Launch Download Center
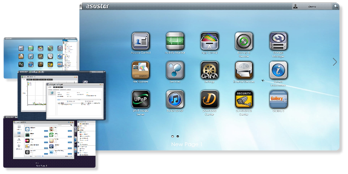The height and width of the screenshot is (174, 348). (209, 99)
